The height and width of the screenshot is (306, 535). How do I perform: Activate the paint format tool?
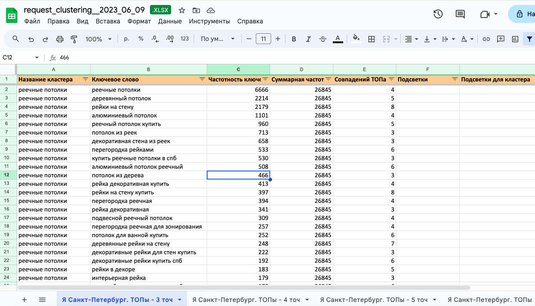(x=74, y=39)
